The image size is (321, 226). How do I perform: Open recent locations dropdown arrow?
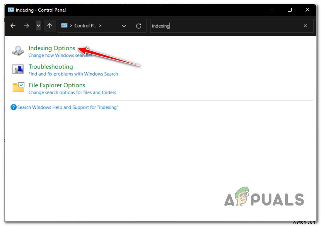pos(38,26)
